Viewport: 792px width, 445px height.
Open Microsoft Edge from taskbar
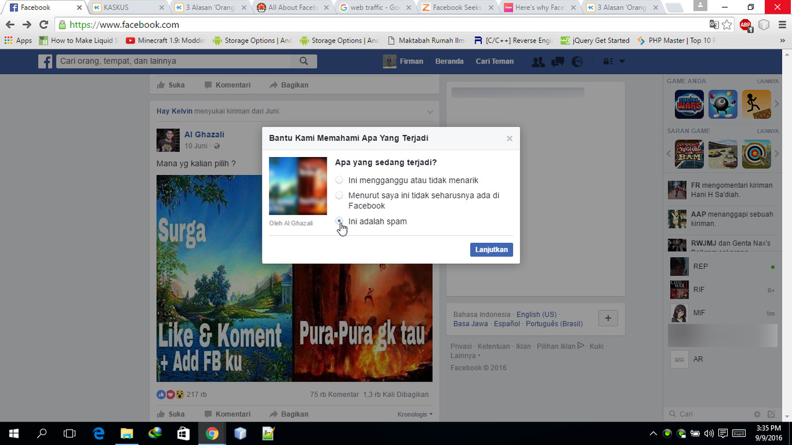click(98, 433)
